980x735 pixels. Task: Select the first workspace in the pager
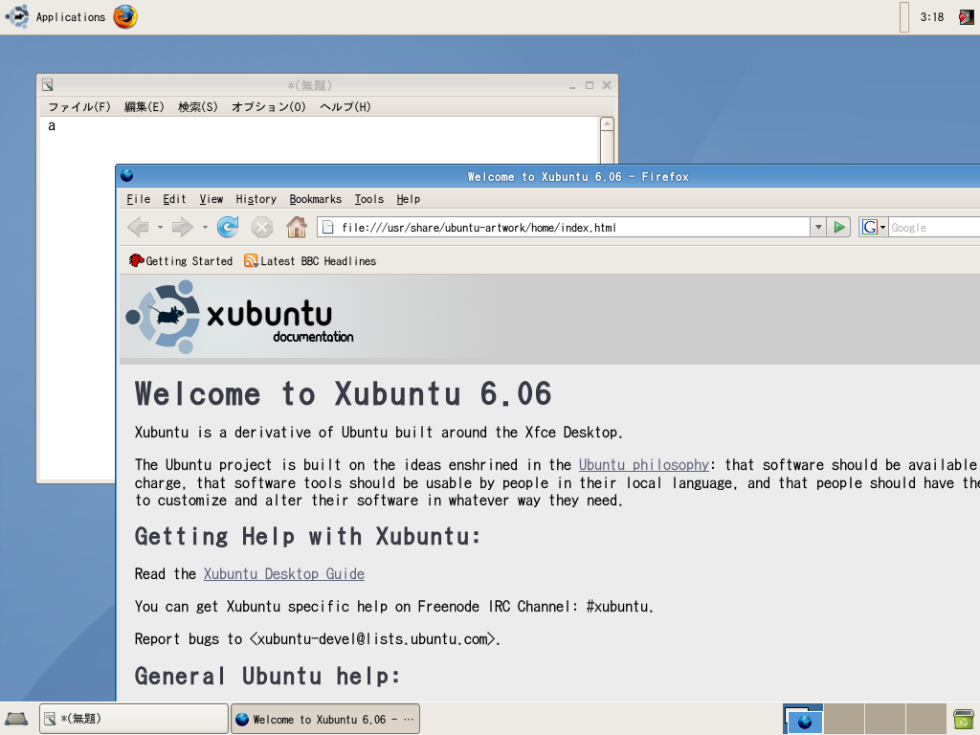[803, 719]
